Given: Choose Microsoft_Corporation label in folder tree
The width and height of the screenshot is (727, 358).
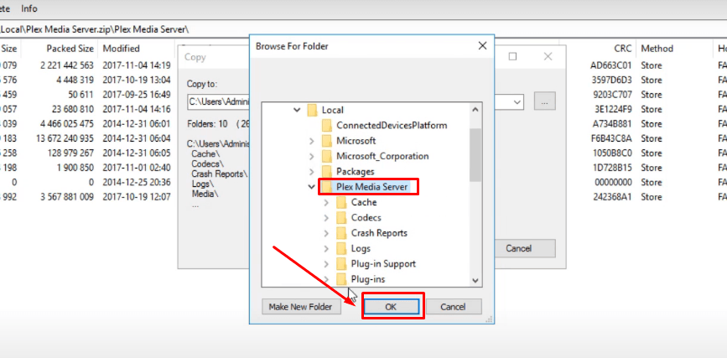Looking at the screenshot, I should [x=382, y=156].
